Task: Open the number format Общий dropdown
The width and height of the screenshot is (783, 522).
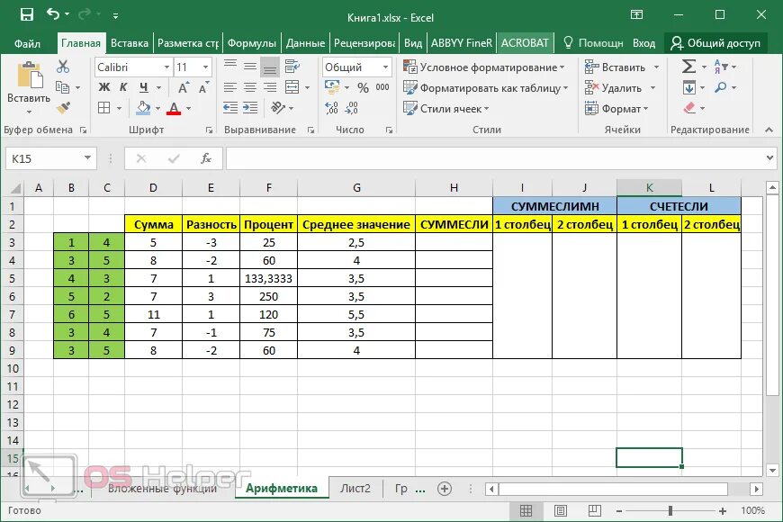Action: click(385, 67)
